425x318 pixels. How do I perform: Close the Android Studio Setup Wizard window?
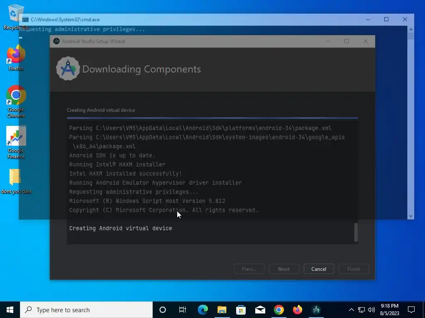pos(365,41)
